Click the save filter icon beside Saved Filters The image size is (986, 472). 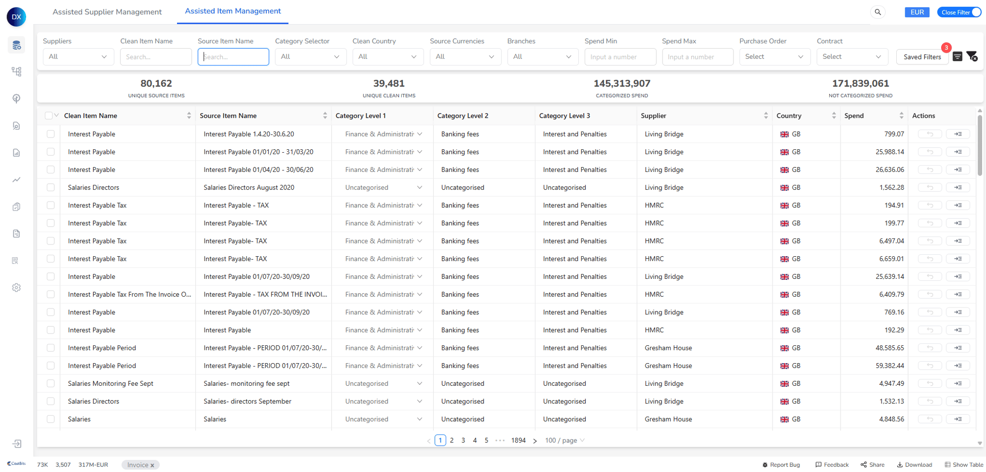point(957,57)
